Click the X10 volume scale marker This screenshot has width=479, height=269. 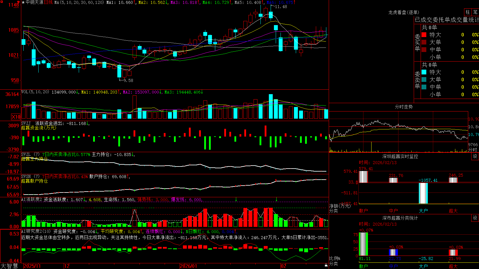(x=16, y=117)
